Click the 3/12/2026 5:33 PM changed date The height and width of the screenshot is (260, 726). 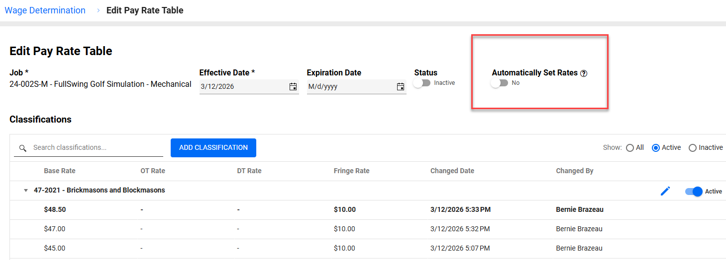click(461, 210)
